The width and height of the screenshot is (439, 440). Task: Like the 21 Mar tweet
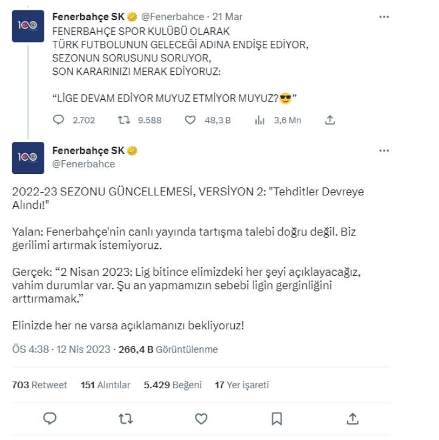[x=190, y=120]
